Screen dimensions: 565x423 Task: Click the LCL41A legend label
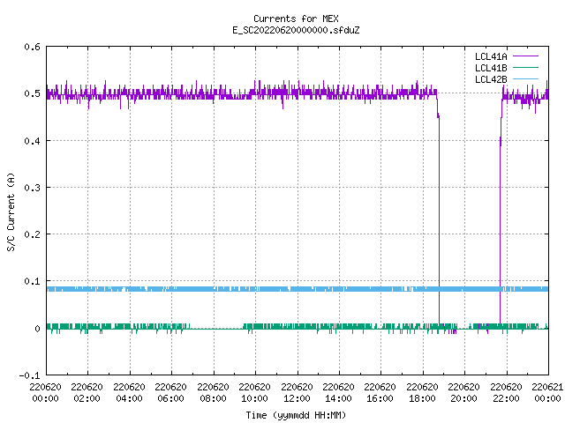coord(491,56)
